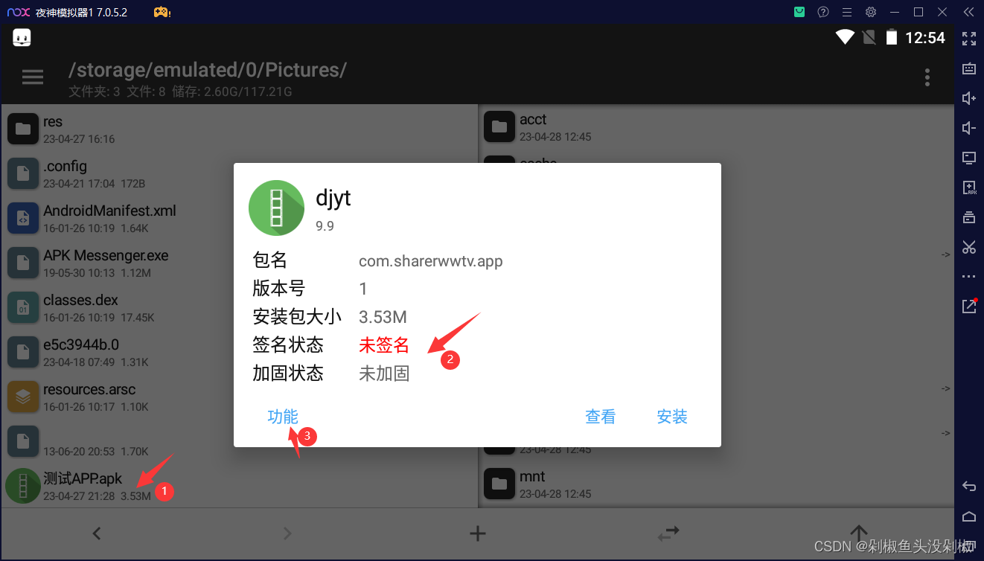Click the green shop icon in title bar
This screenshot has height=561, width=984.
click(799, 12)
